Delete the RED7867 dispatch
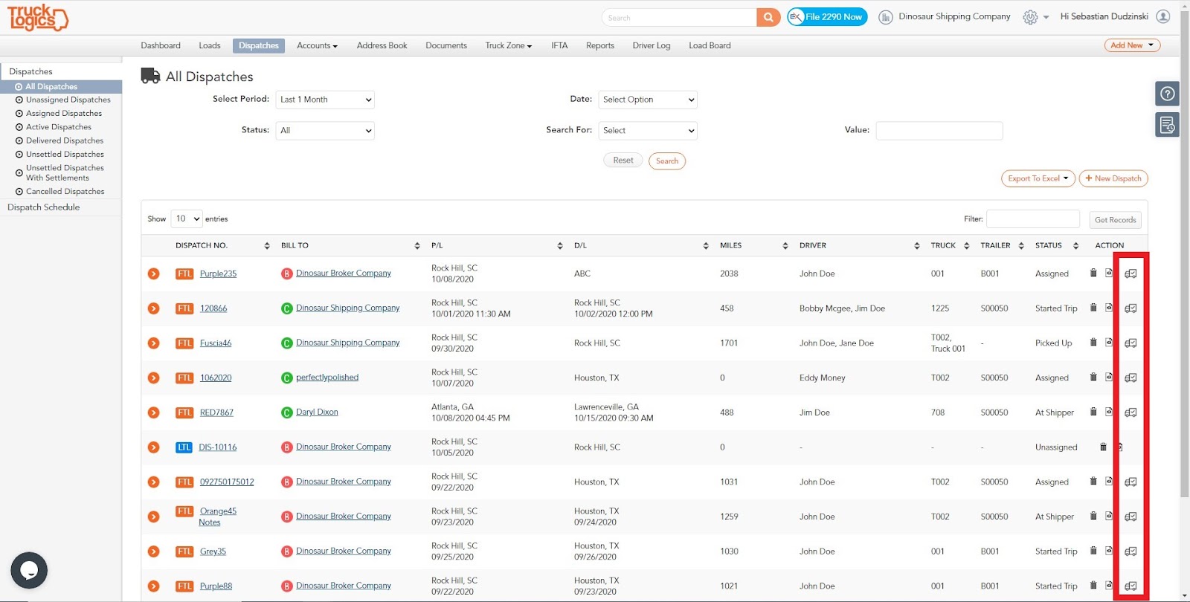This screenshot has height=602, width=1190. pos(1093,412)
